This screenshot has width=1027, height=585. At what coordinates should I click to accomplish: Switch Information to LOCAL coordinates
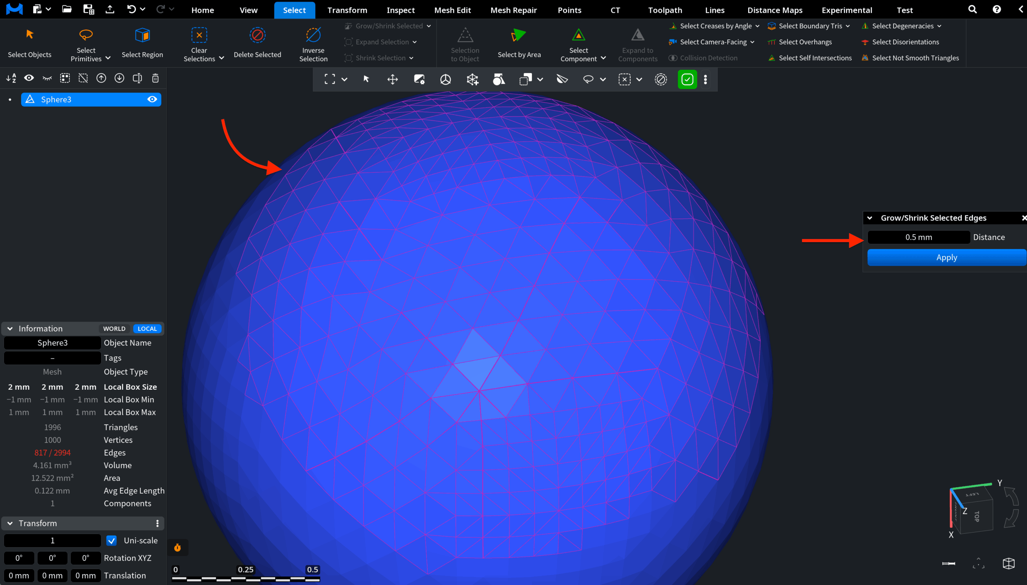point(147,328)
